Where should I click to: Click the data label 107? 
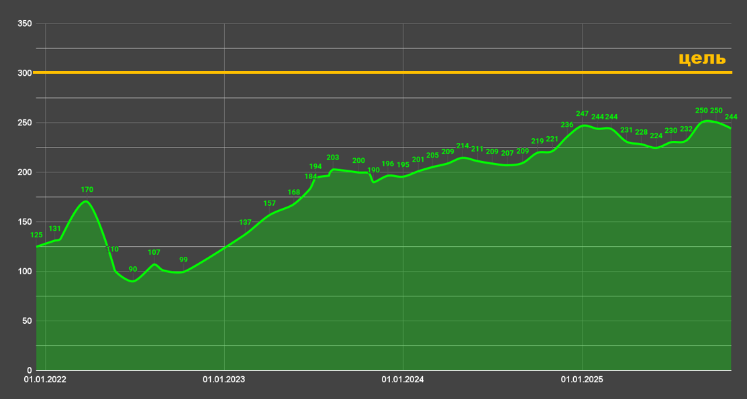pyautogui.click(x=154, y=252)
